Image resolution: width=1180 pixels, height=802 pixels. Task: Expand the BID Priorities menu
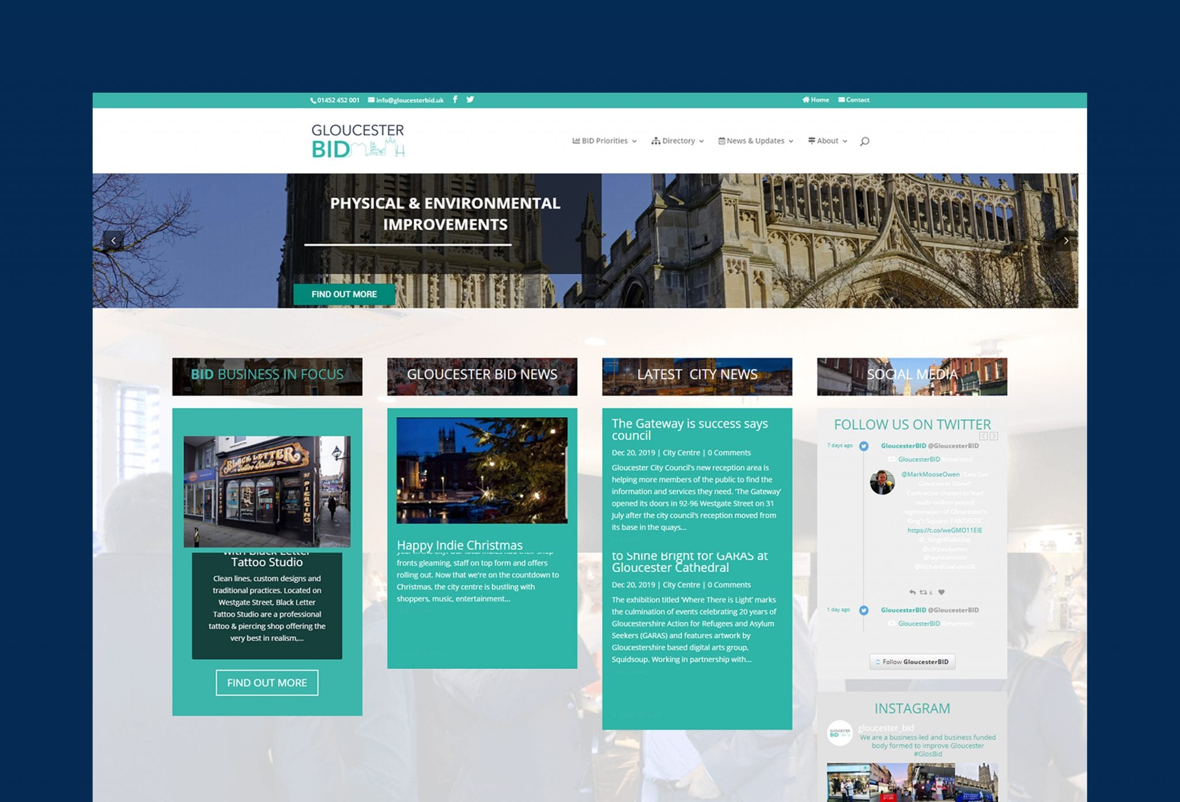(604, 141)
